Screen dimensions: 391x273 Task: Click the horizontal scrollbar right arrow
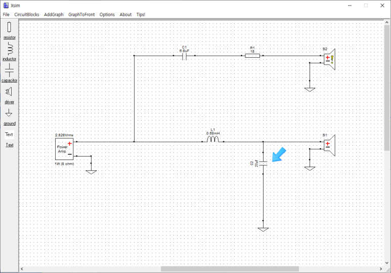(381, 269)
